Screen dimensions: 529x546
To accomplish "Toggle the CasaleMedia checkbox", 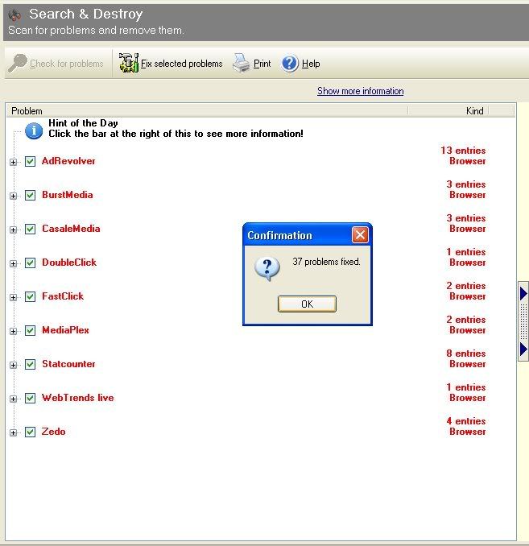I will click(x=30, y=230).
